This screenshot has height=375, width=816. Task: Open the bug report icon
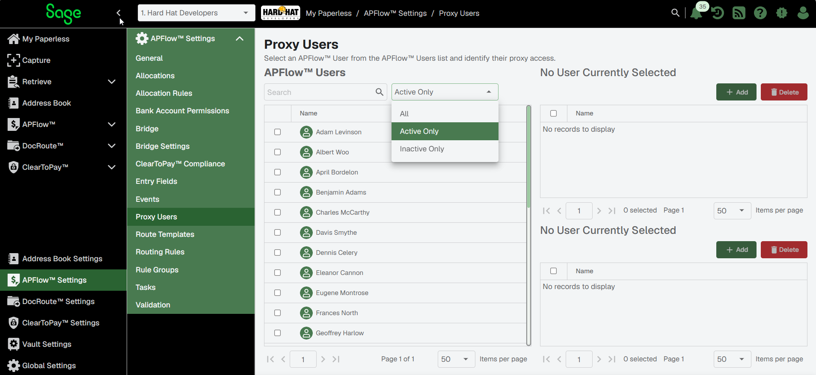point(782,13)
